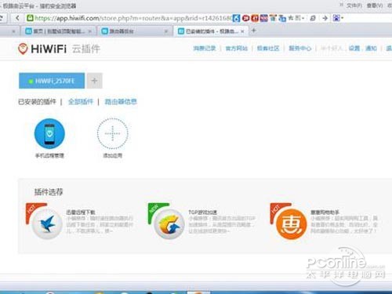Image resolution: width=392 pixels, height=294 pixels.
Task: Switch to the 全部插件 link
Action: point(81,101)
